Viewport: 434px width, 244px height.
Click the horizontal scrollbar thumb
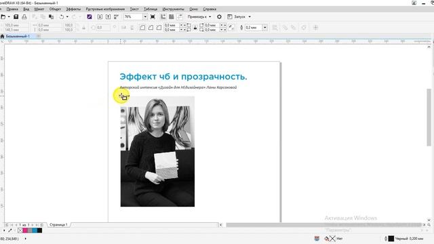[324, 225]
